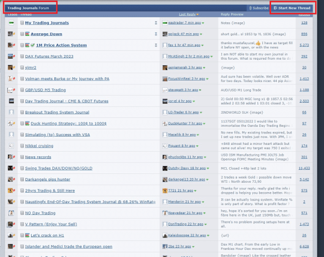Click the chart icon beside Let's crack on H1
This screenshot has height=257, width=324.
27,235
